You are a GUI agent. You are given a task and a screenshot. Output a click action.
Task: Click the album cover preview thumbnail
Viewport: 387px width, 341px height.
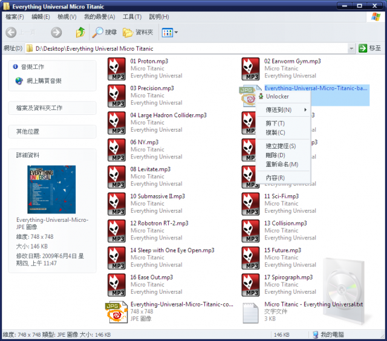coord(51,189)
